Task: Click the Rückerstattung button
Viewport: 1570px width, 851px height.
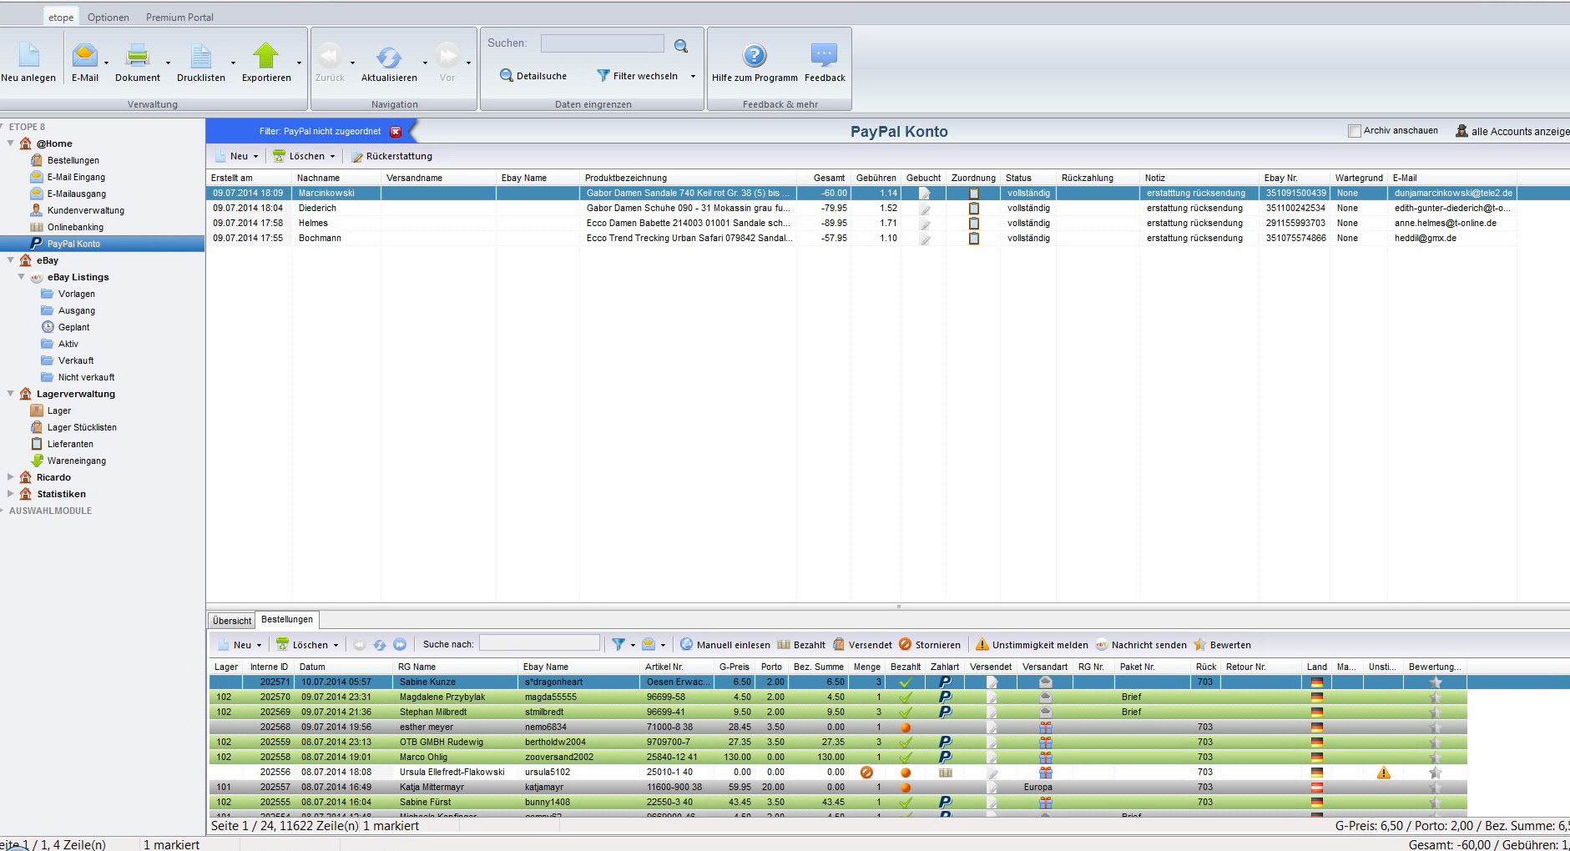Action: tap(391, 156)
